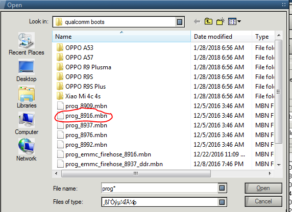Sort by the Type column header

tap(263, 37)
